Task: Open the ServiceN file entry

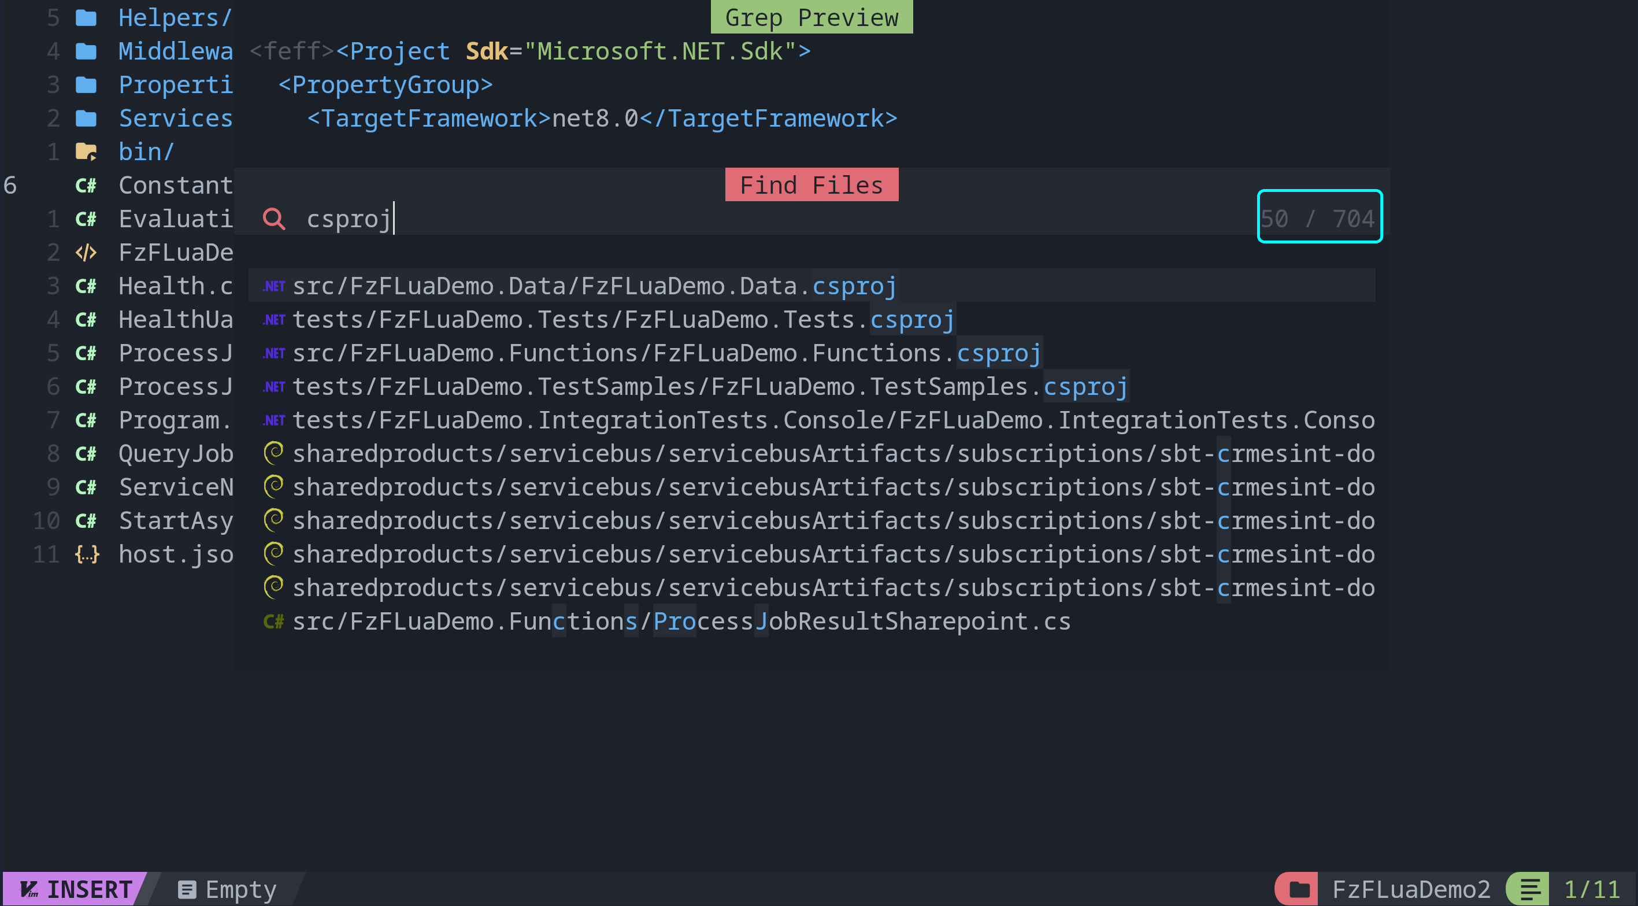Action: click(176, 487)
